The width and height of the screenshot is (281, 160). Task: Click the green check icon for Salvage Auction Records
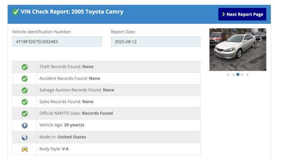tap(25, 90)
